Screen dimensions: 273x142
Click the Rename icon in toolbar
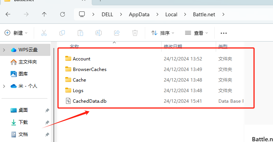click(x=99, y=33)
